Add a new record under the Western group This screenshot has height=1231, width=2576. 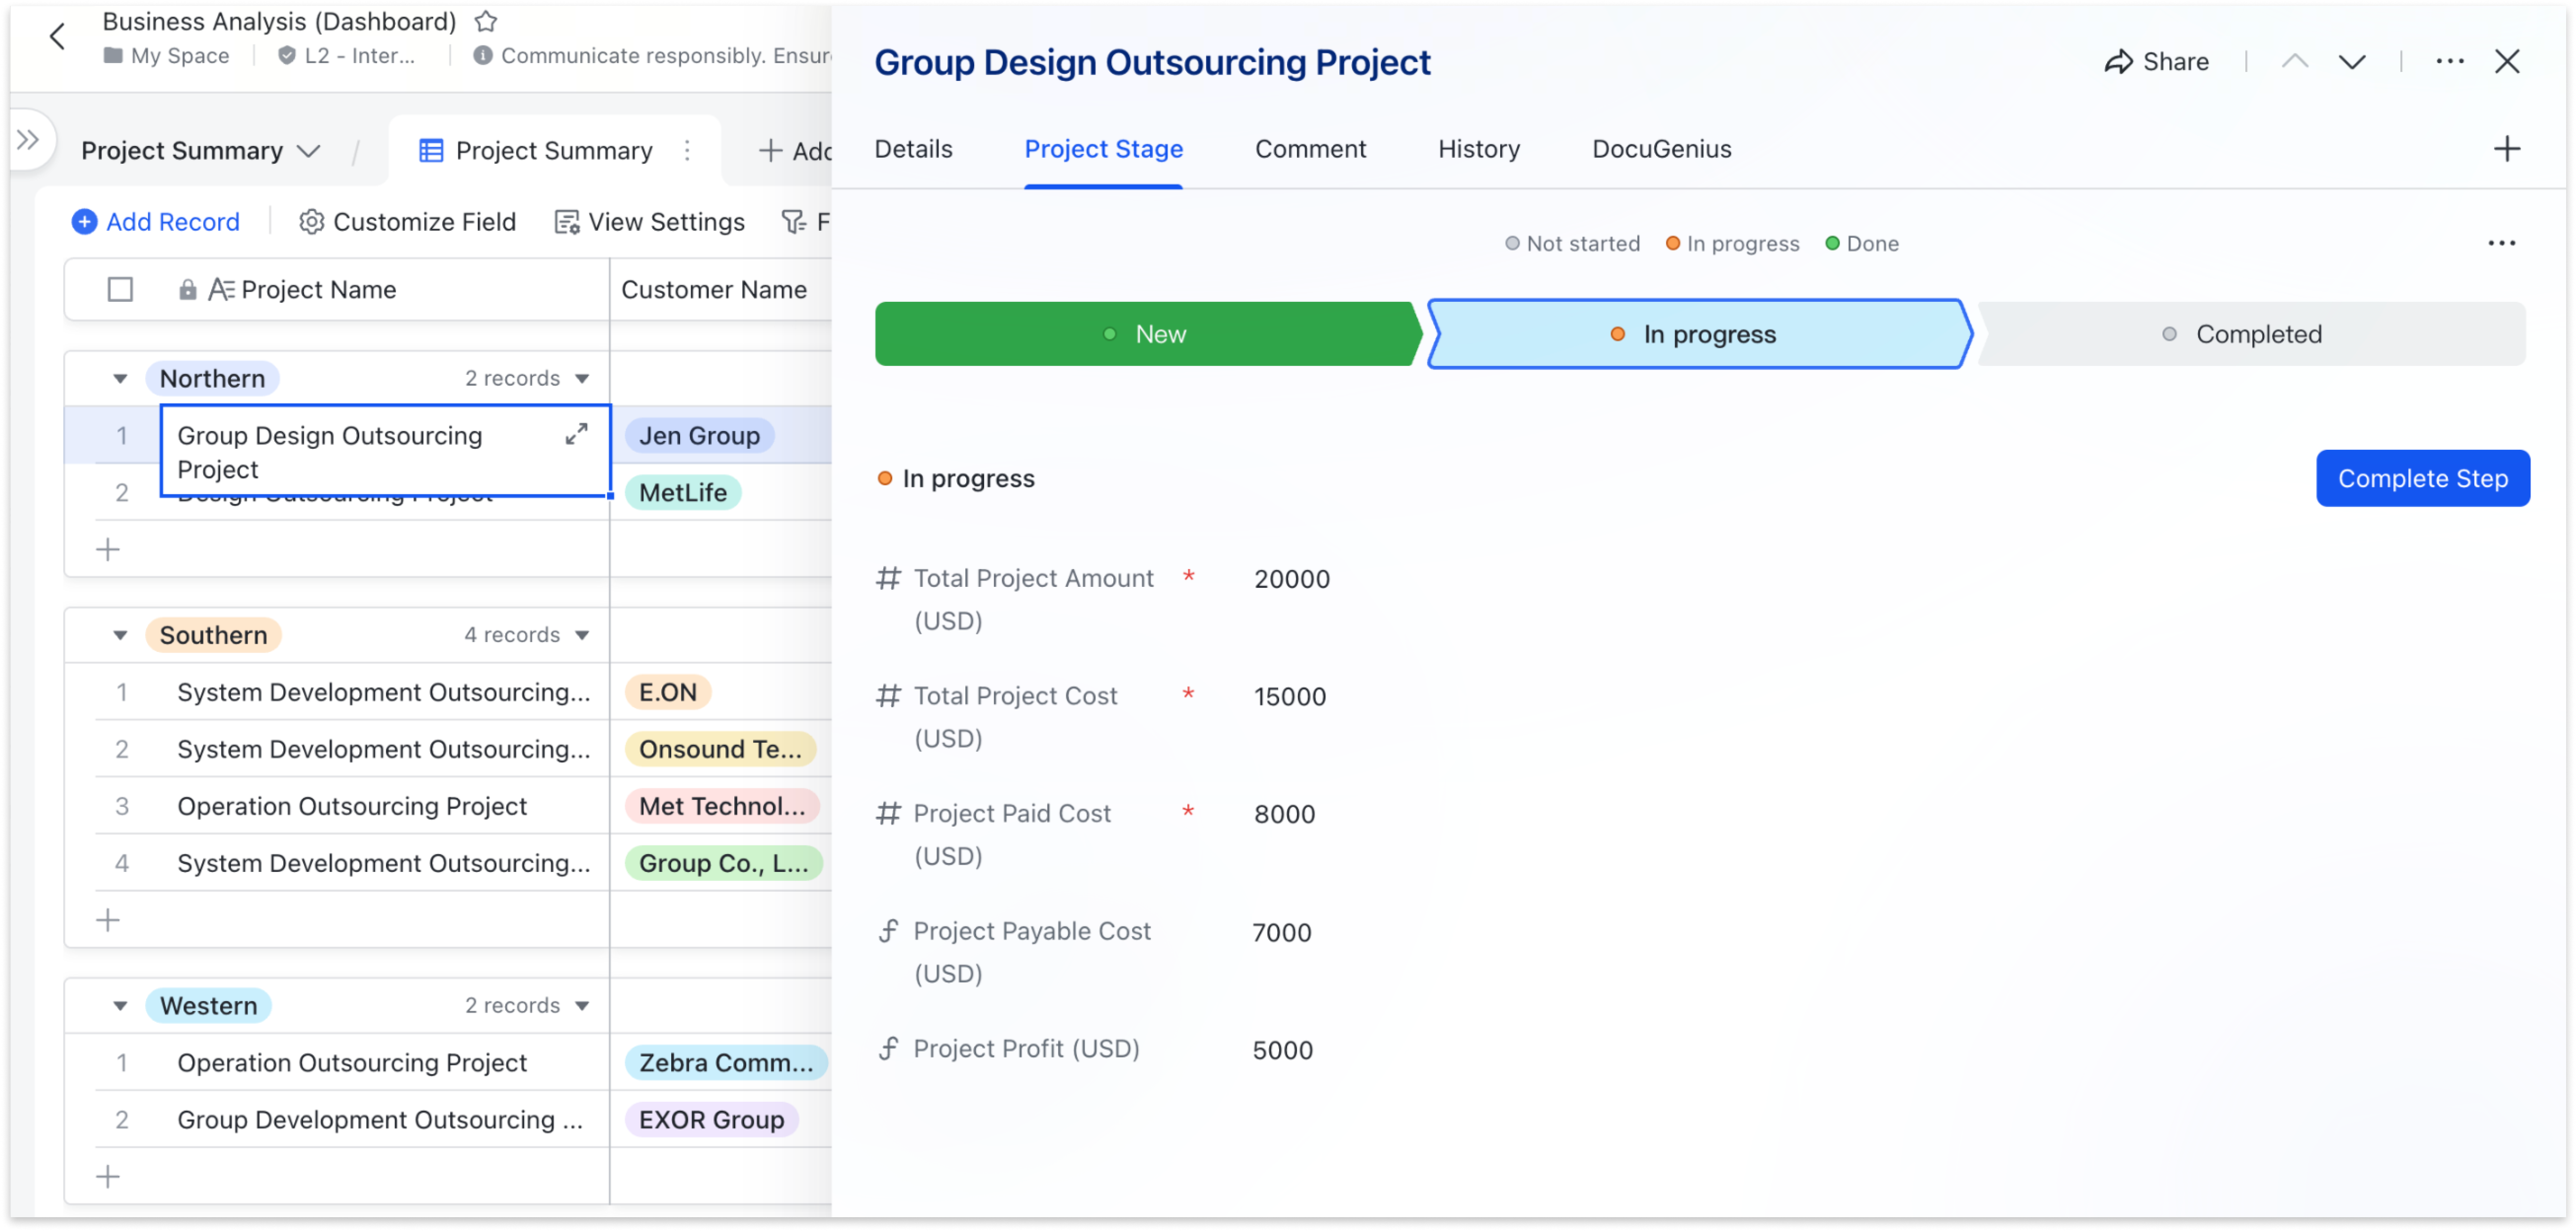point(108,1176)
